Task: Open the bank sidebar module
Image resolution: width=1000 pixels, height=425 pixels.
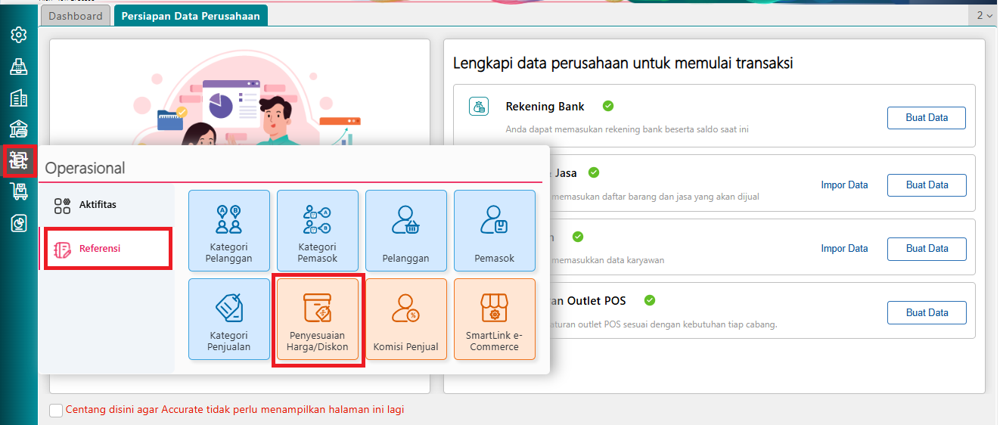Action: (19, 129)
